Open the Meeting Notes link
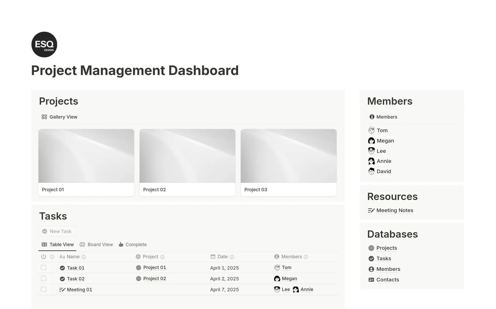The image size is (496, 309). (395, 211)
